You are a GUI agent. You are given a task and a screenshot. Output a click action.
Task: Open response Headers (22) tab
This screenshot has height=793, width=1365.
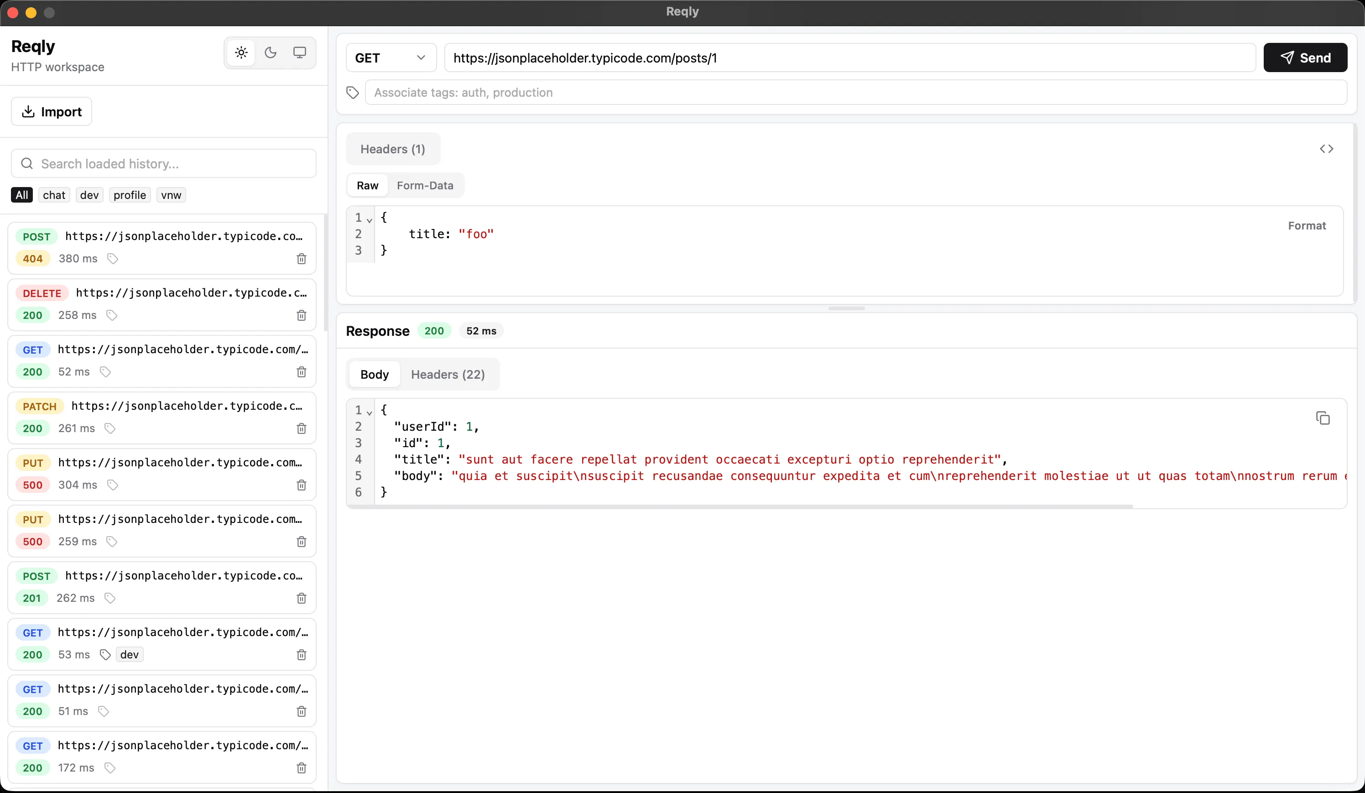(448, 375)
